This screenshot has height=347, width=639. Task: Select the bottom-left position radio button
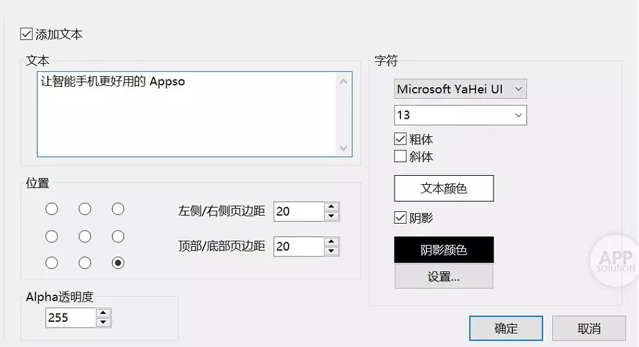point(52,263)
